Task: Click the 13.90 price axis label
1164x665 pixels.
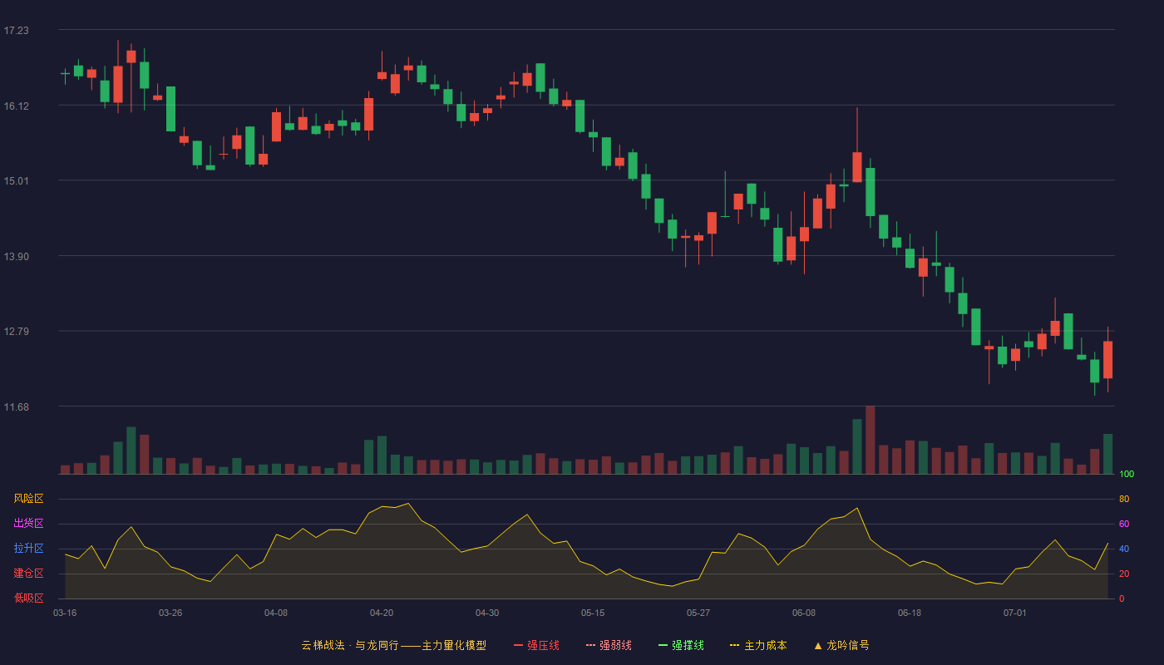Action: tap(16, 257)
